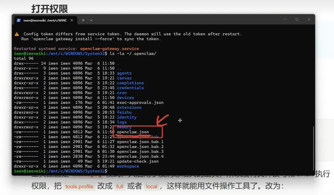Click the openclaw.json.bak.2 file name

(x=140, y=147)
